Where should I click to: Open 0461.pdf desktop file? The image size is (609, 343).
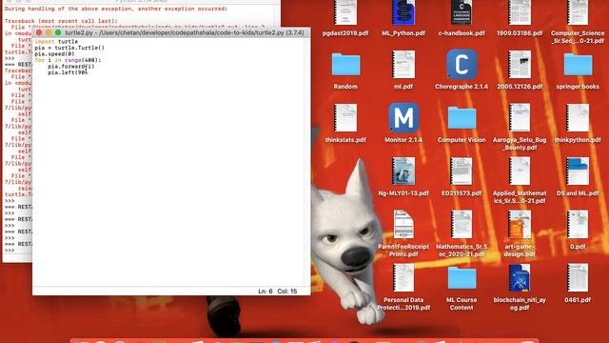pos(578,277)
